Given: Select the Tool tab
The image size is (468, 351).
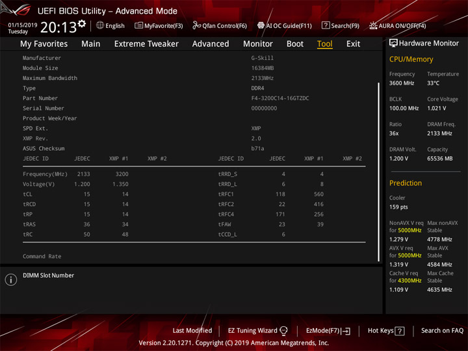Looking at the screenshot, I should click(x=325, y=44).
